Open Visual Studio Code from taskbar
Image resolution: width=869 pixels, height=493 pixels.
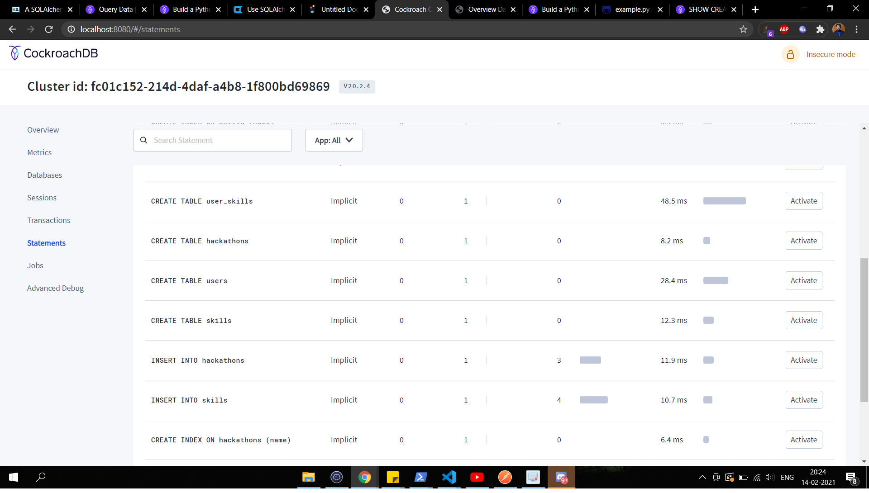click(x=449, y=477)
